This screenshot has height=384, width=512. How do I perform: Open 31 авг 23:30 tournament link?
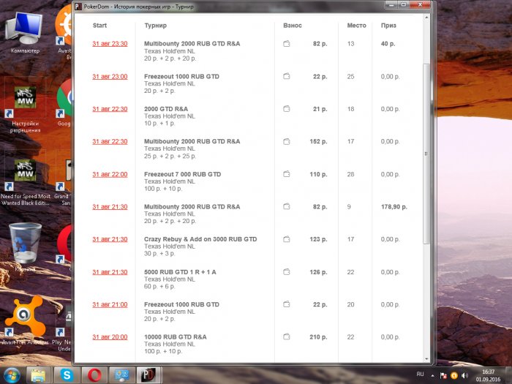tap(110, 44)
